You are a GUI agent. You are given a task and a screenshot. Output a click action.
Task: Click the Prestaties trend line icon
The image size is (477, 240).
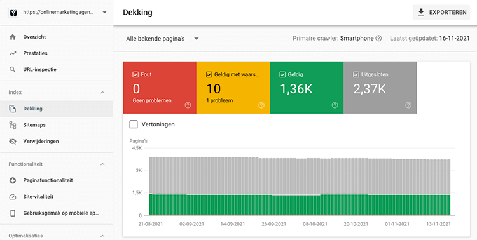pyautogui.click(x=13, y=53)
